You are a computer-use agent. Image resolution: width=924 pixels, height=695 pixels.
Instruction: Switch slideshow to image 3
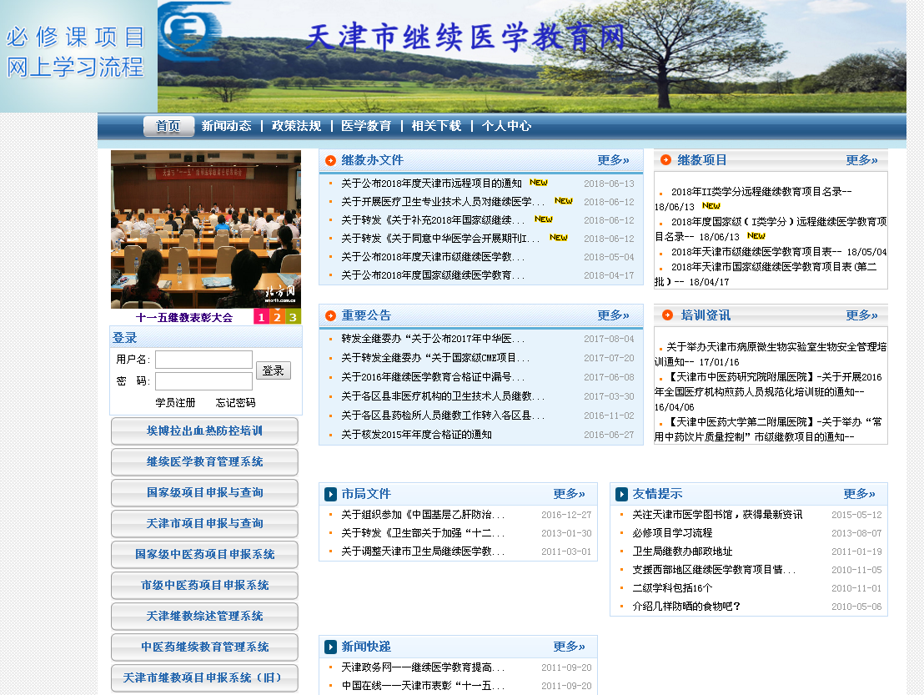[293, 317]
